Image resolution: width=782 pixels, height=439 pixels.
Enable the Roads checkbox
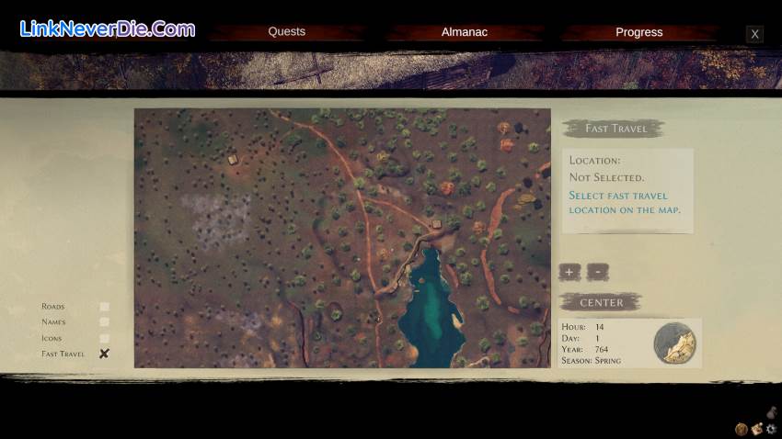(104, 307)
